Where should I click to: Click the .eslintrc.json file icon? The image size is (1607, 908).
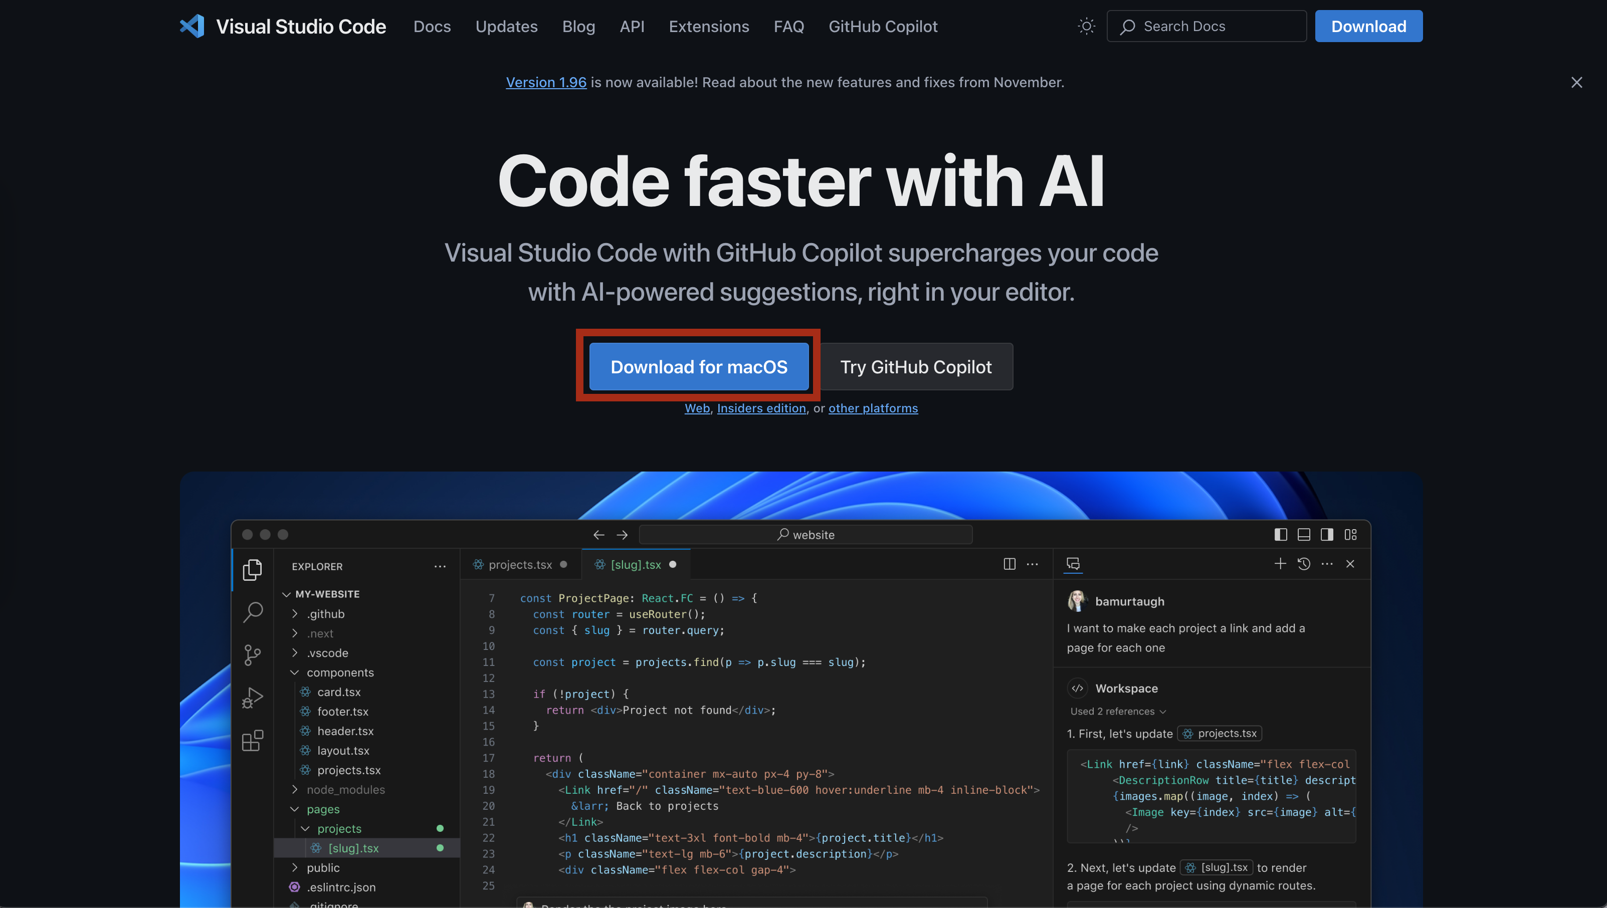(294, 887)
